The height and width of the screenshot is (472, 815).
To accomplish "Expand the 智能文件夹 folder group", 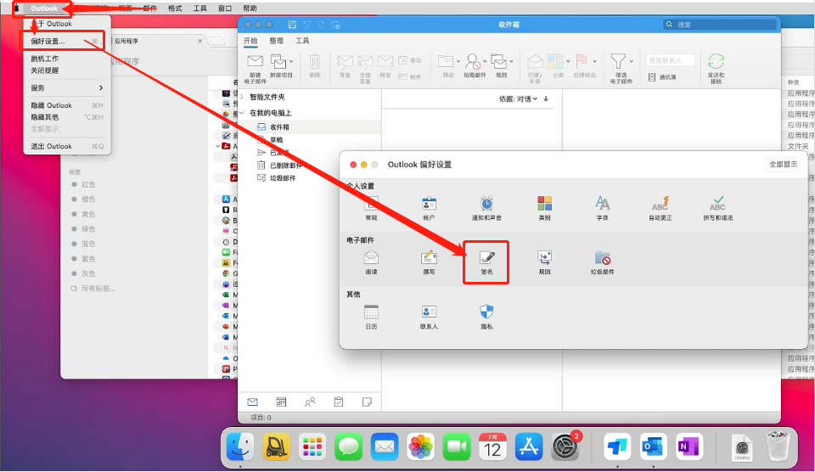I will pyautogui.click(x=242, y=97).
